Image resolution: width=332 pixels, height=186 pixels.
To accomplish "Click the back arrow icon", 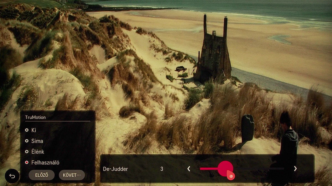I will coord(12,176).
